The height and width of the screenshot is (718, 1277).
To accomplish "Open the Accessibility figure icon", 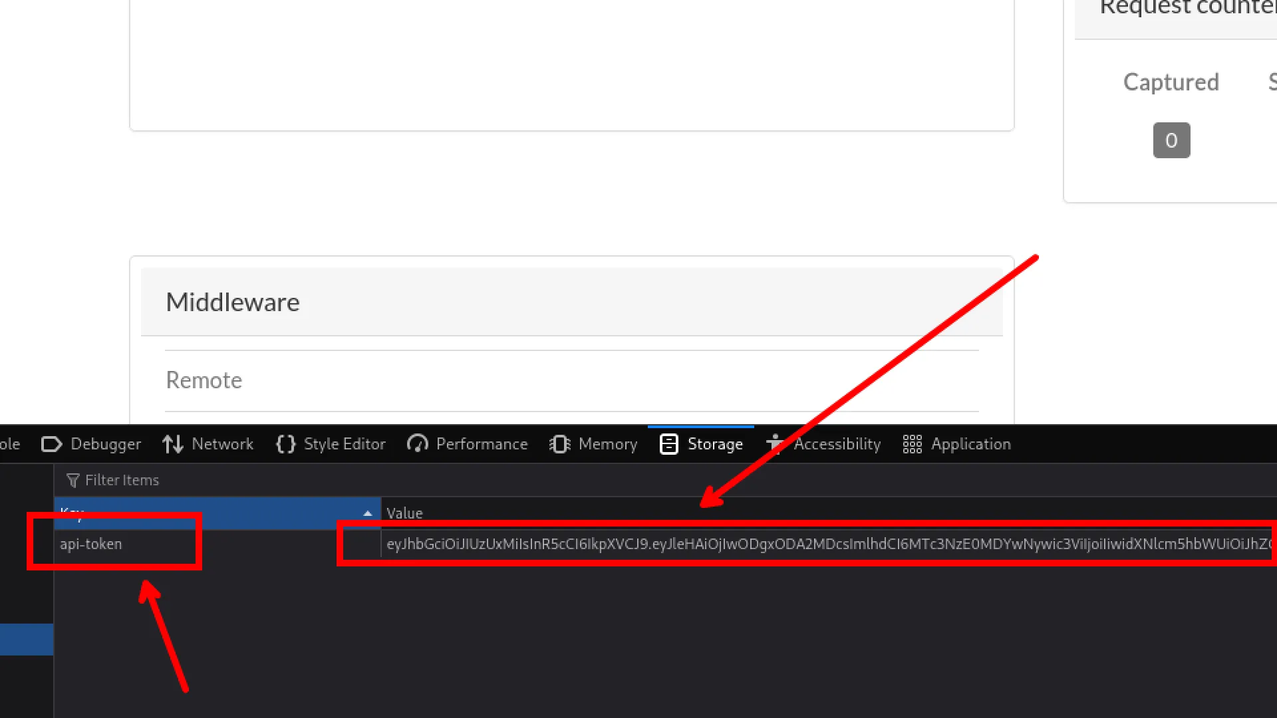I will click(x=775, y=443).
